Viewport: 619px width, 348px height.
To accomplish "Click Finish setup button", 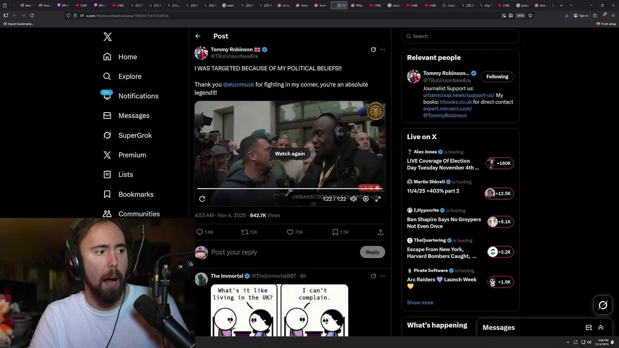I will pos(606,24).
